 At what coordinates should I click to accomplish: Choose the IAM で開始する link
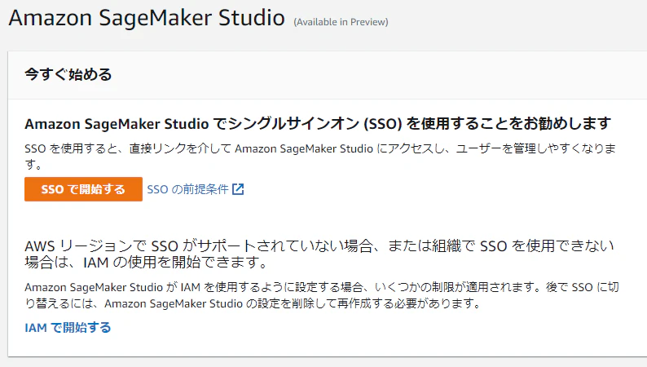tap(68, 327)
